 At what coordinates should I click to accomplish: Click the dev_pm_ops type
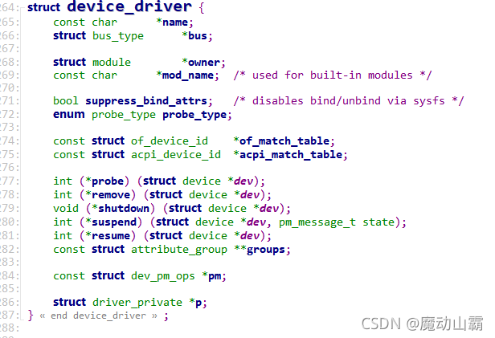163,276
